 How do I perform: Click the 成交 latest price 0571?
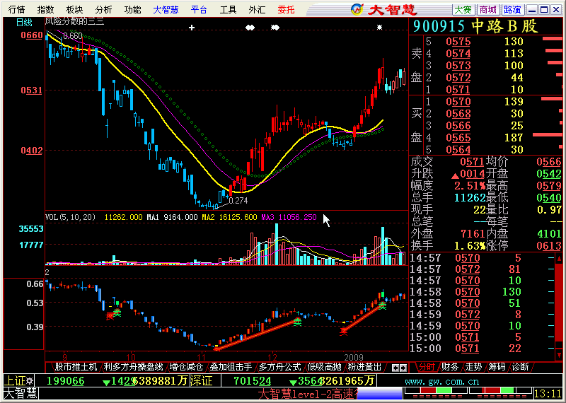pyautogui.click(x=473, y=162)
